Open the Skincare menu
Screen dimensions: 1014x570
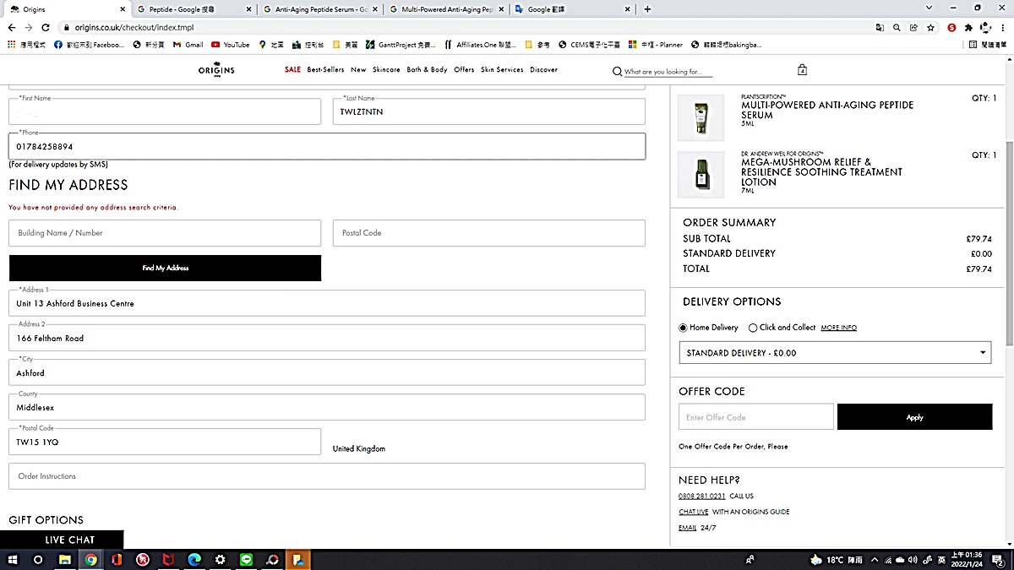[x=386, y=70]
